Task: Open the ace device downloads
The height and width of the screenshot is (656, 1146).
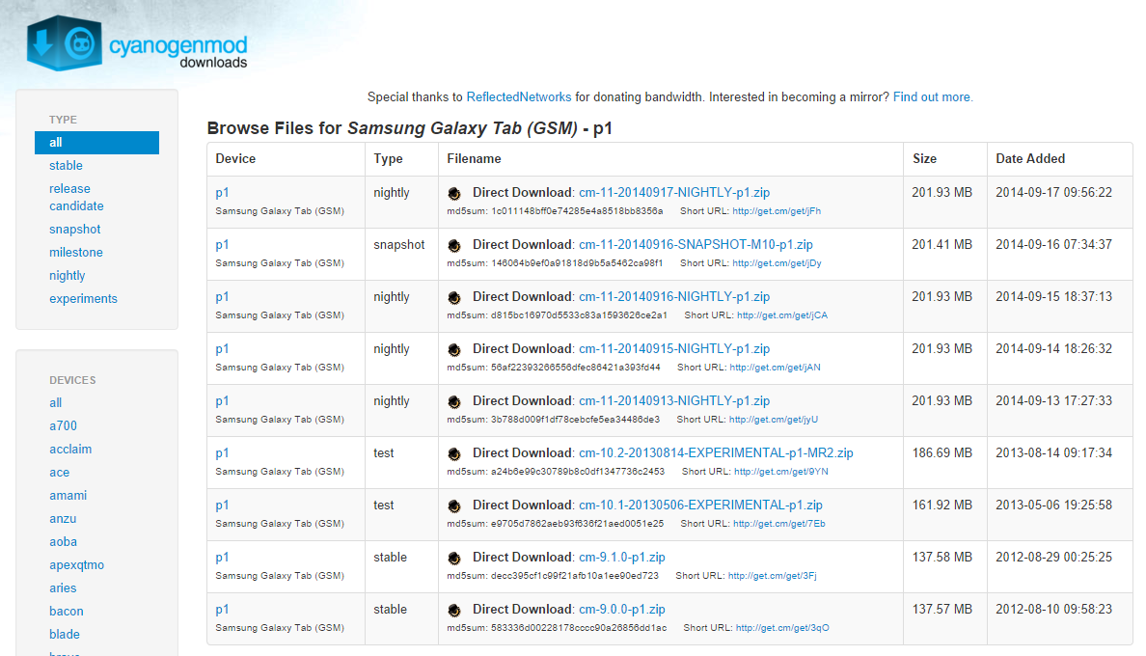Action: 59,473
